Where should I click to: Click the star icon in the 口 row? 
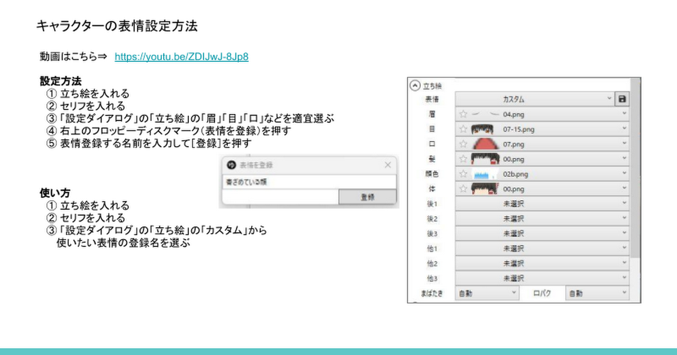(x=463, y=144)
